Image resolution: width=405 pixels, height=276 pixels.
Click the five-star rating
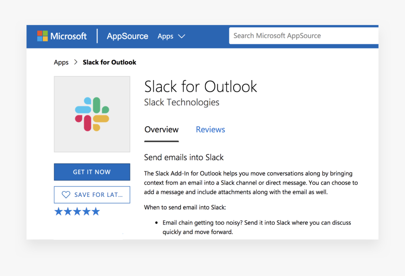77,211
